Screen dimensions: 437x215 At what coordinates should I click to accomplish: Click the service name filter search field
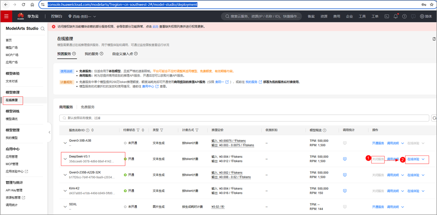(x=244, y=118)
